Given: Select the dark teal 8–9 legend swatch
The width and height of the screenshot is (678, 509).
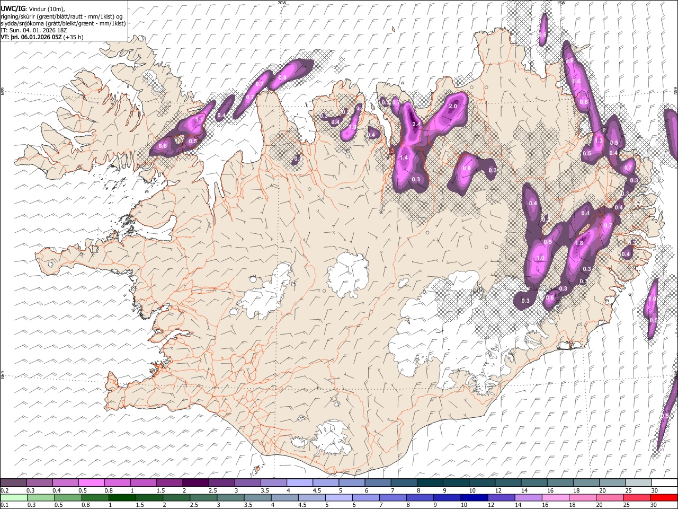Looking at the screenshot, I should point(430,482).
